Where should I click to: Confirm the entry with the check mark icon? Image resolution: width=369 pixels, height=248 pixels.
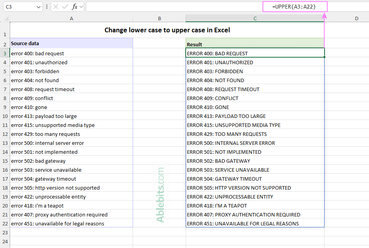[65, 6]
